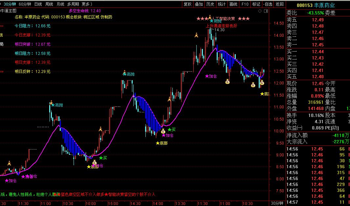The width and height of the screenshot is (350, 206).
Task: Click the 多空生命线: 12.40 indicator label
Action: tap(85, 11)
